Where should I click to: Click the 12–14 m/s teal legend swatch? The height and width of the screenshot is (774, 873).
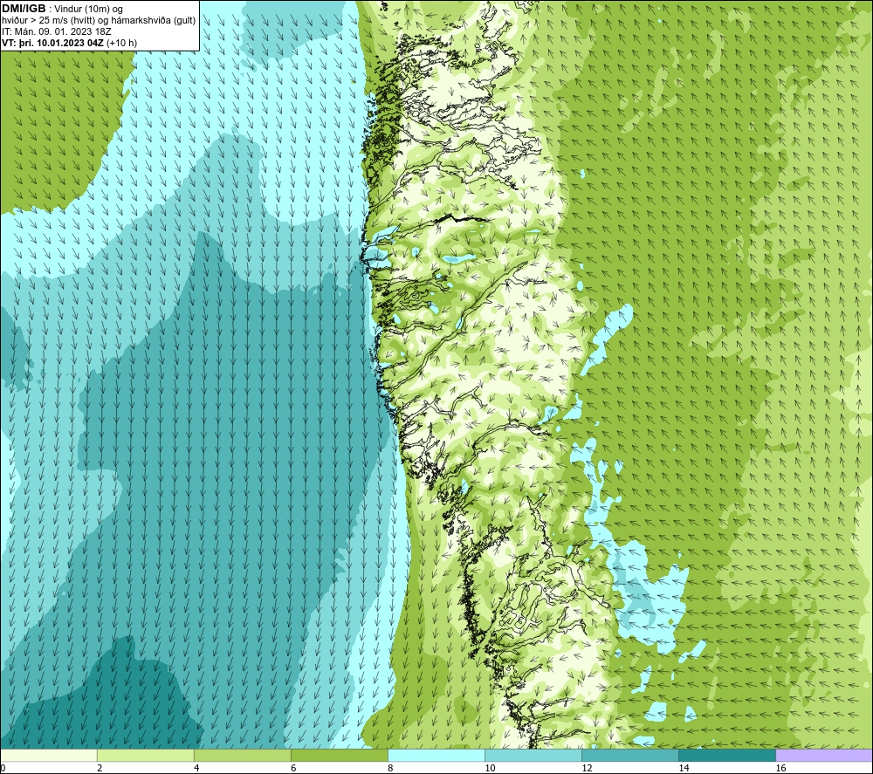tap(630, 755)
